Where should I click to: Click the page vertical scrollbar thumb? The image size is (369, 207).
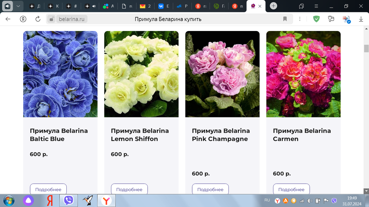[x=366, y=48]
